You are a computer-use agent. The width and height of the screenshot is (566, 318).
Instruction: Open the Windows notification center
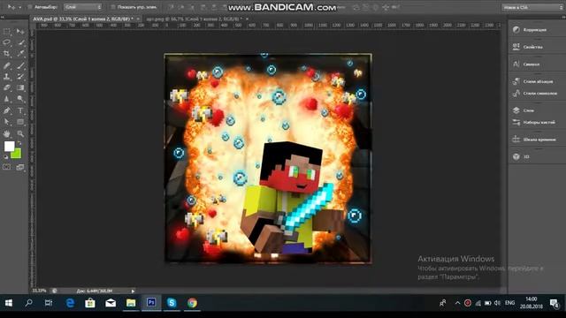tap(555, 303)
